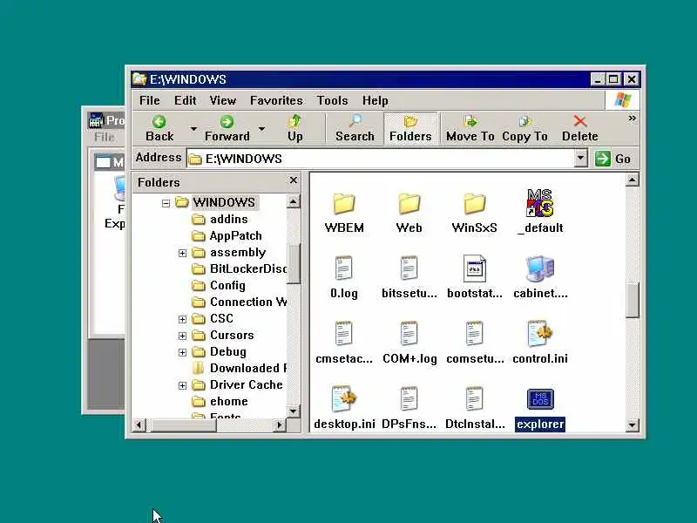Viewport: 697px width, 523px height.
Task: Select the Web folder icon
Action: [409, 204]
